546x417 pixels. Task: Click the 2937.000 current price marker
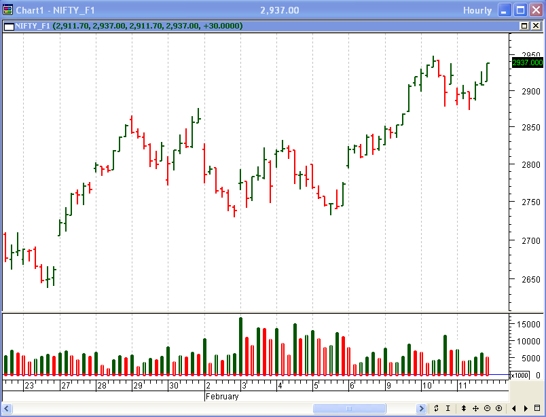[x=527, y=62]
